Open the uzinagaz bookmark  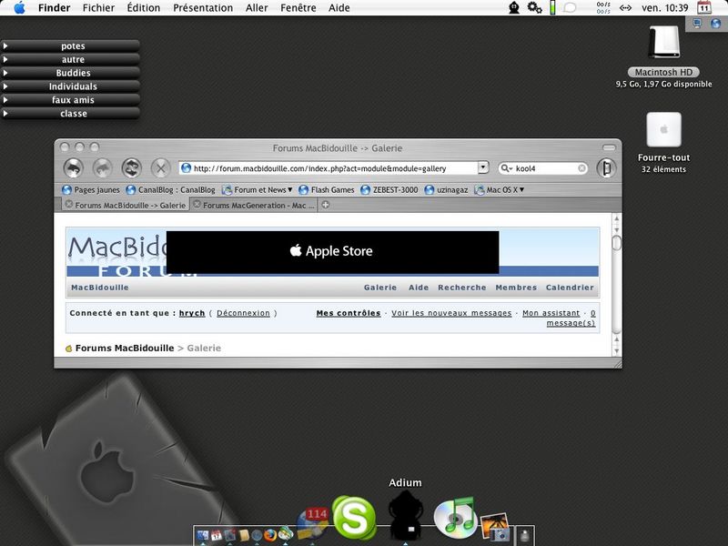[x=446, y=190]
